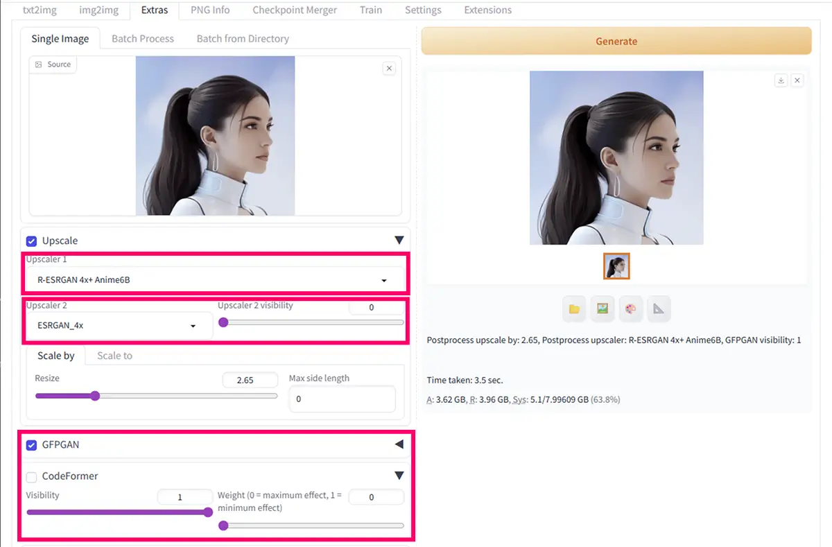Click the Max side length field
832x547 pixels.
click(x=342, y=399)
